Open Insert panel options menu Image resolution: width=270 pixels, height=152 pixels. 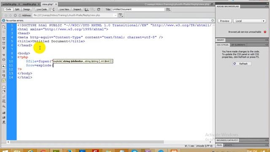click(267, 40)
